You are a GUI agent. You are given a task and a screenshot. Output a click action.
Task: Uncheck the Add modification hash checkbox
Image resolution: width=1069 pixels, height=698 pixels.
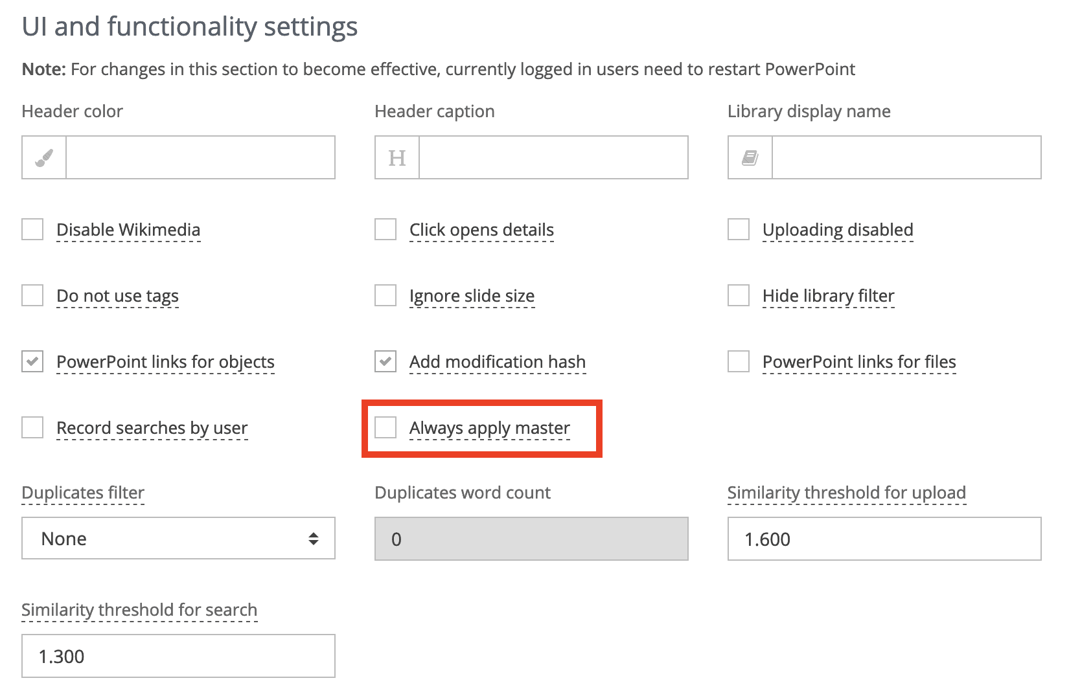pos(385,361)
